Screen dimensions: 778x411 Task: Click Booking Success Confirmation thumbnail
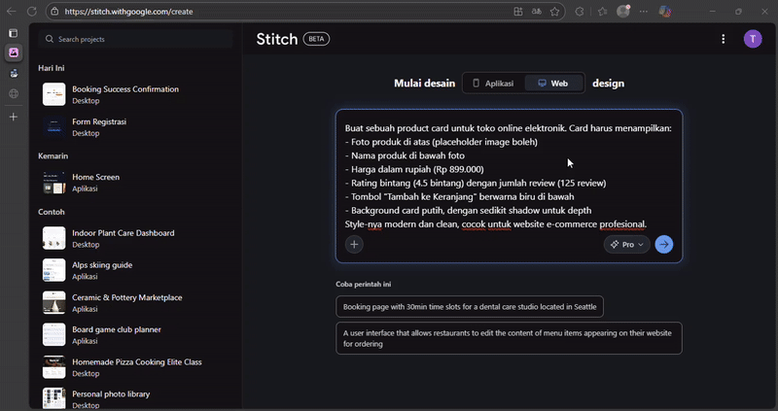[x=54, y=94]
